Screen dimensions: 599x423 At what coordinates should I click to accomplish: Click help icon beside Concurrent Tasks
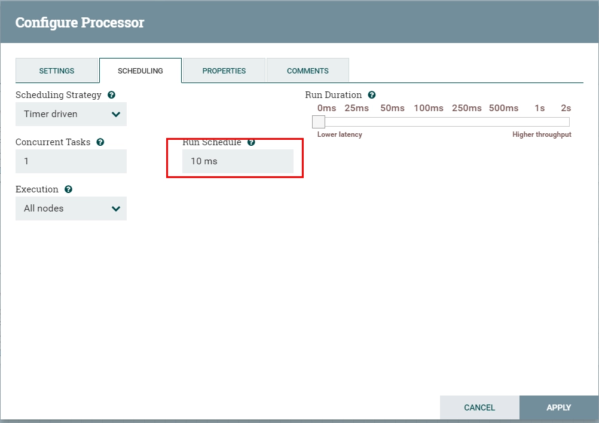(100, 142)
